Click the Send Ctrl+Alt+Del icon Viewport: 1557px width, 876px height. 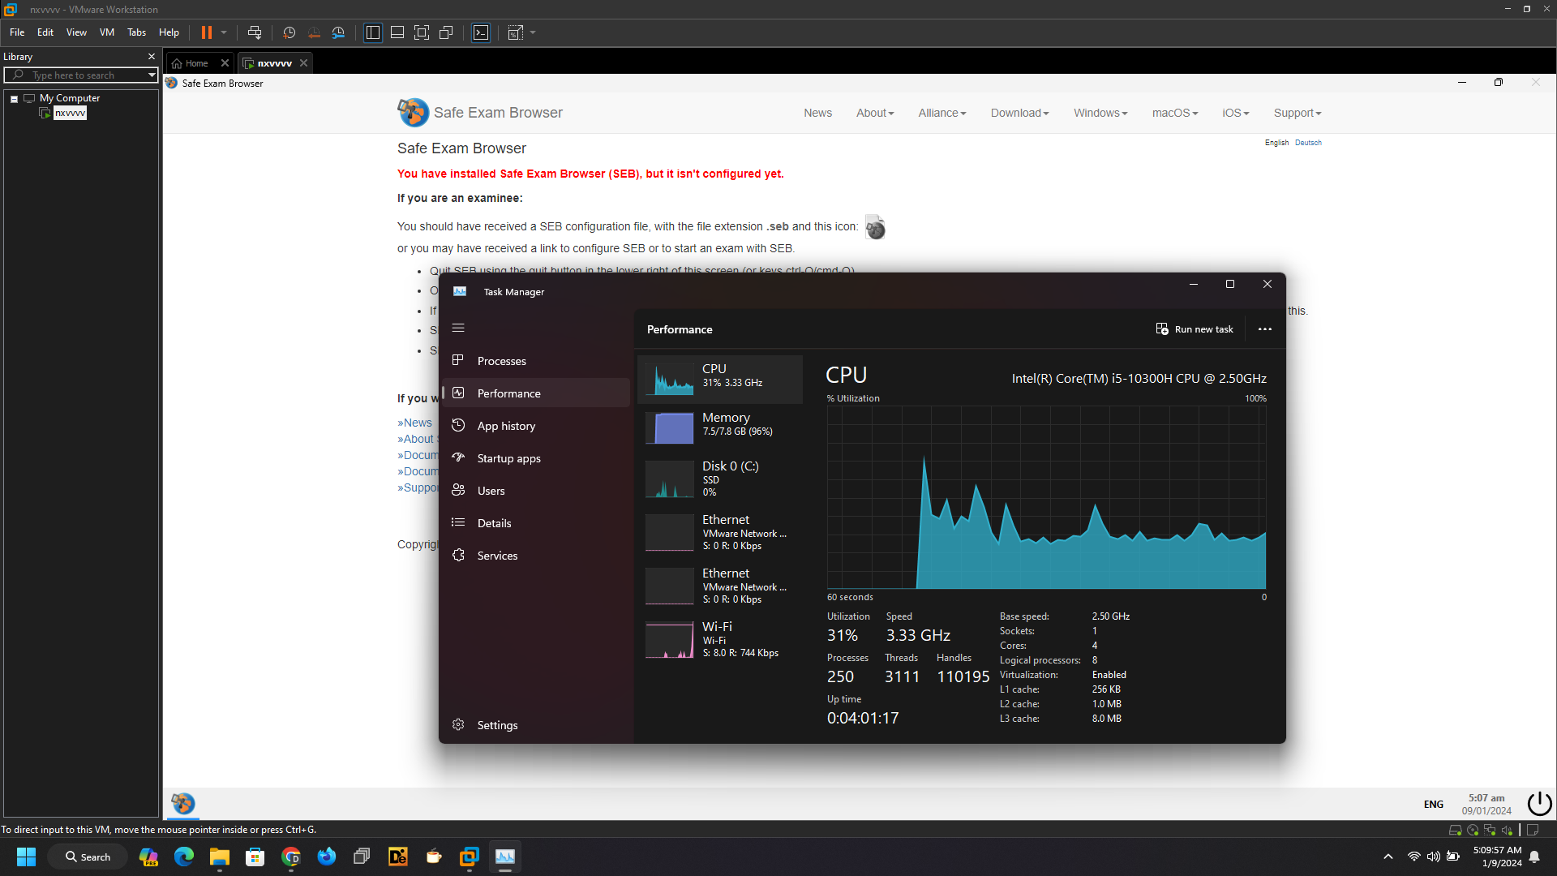(x=255, y=32)
